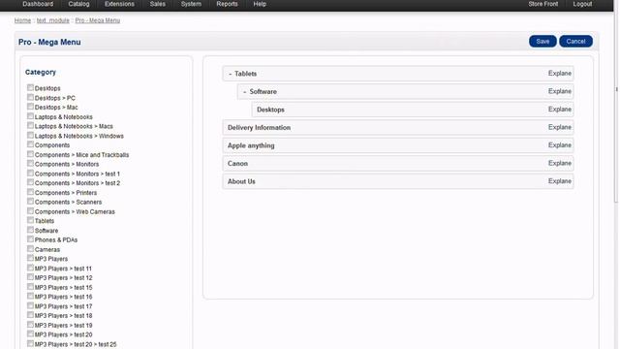Screen dimensions: 620x349
Task: Check MP3 Players > test 17 checkbox
Action: point(30,305)
